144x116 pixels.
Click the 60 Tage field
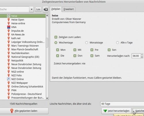(122, 104)
